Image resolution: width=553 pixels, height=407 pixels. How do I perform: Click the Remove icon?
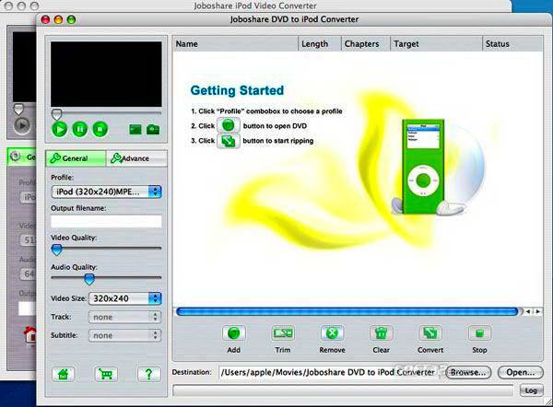click(x=332, y=333)
